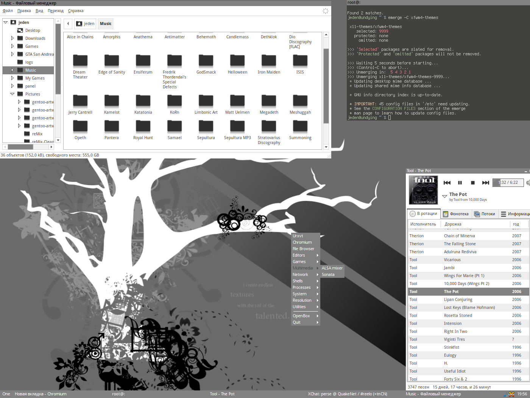Click the jeden path bar button
This screenshot has height=398, width=530.
click(x=85, y=24)
